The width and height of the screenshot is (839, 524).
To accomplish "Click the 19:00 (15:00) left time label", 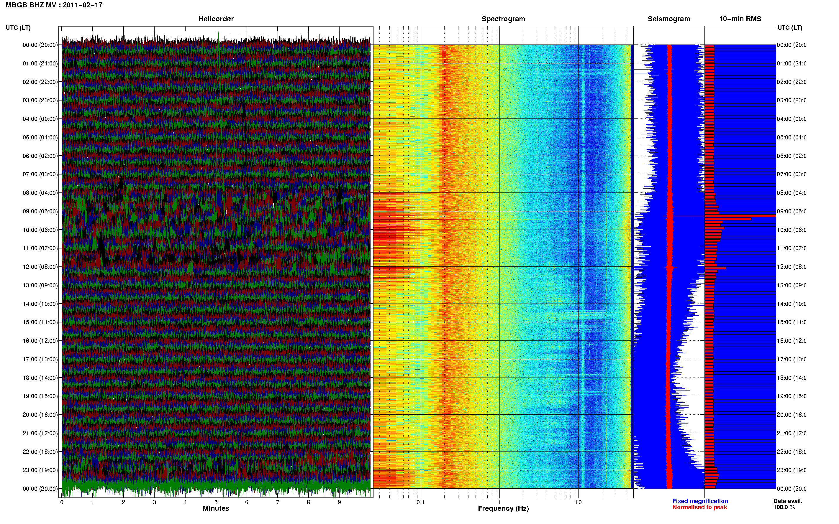I will 40,396.
